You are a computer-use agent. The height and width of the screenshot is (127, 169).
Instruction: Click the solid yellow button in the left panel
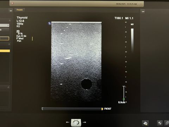[5, 51]
